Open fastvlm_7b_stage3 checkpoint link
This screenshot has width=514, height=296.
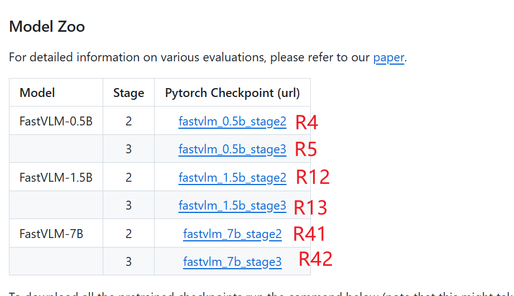(232, 262)
